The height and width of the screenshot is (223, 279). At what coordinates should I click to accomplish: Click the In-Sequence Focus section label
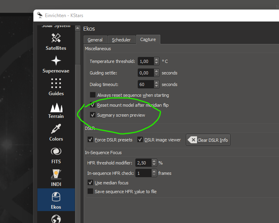click(x=103, y=153)
